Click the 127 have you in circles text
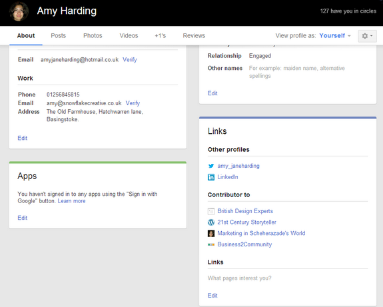Image resolution: width=383 pixels, height=307 pixels. click(348, 11)
